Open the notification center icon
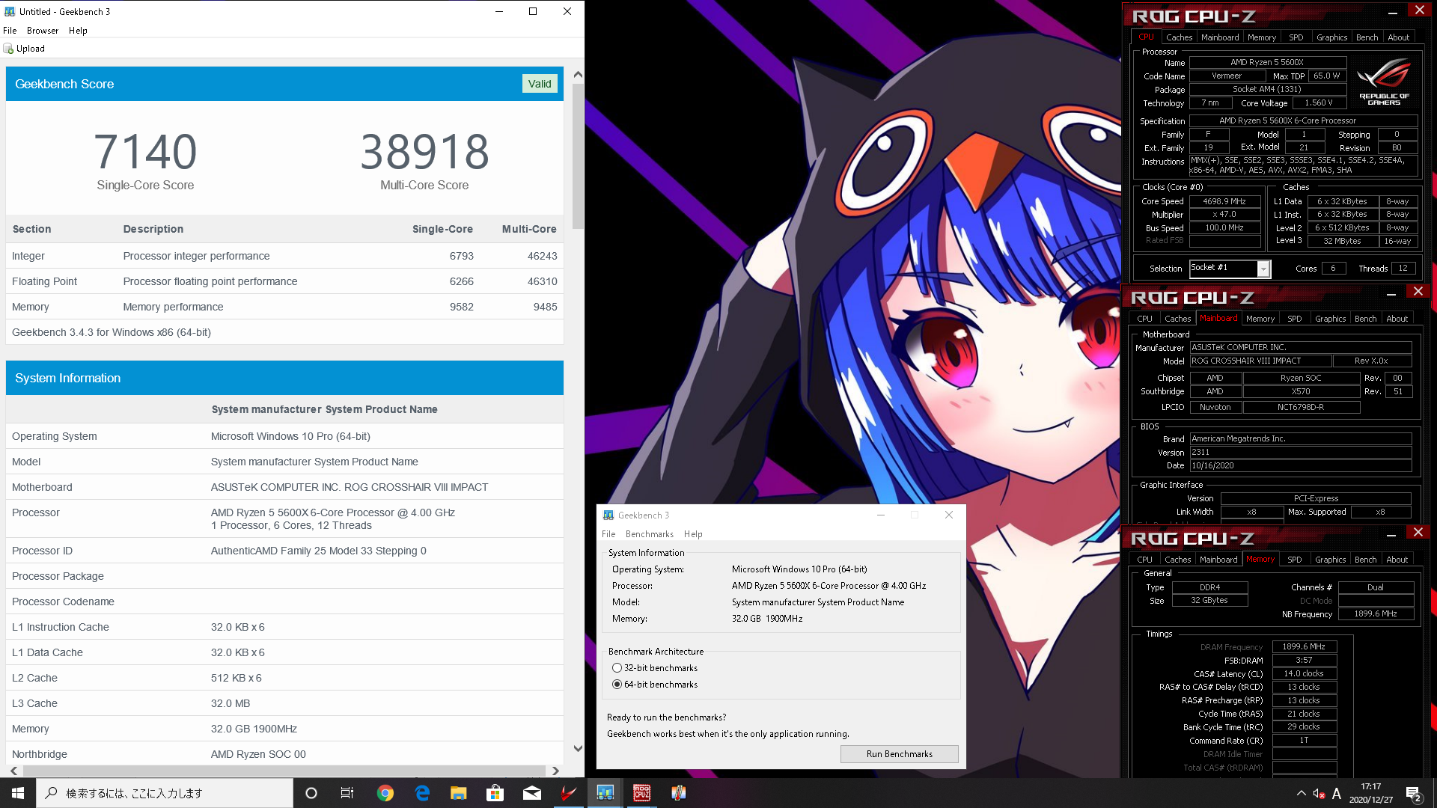The image size is (1437, 808). coord(1414,793)
